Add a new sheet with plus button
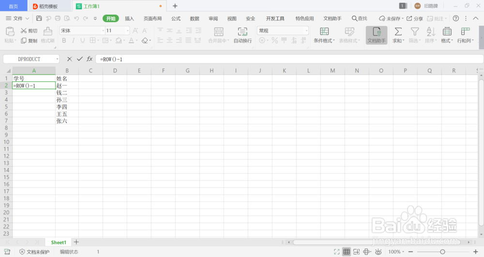The width and height of the screenshot is (484, 257). [76, 242]
